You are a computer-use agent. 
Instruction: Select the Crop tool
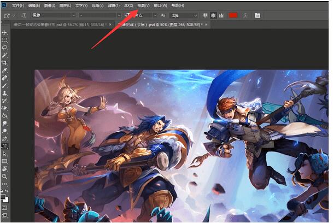tap(4, 62)
